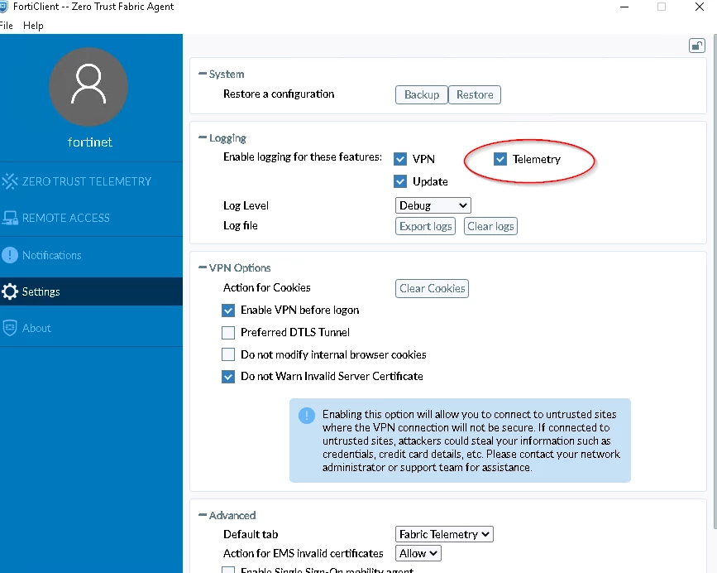Viewport: 717px width, 573px height.
Task: Check Do not modify internal browser cookies
Action: tap(228, 354)
